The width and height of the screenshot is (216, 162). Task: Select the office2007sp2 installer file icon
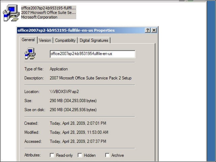pos(11,13)
